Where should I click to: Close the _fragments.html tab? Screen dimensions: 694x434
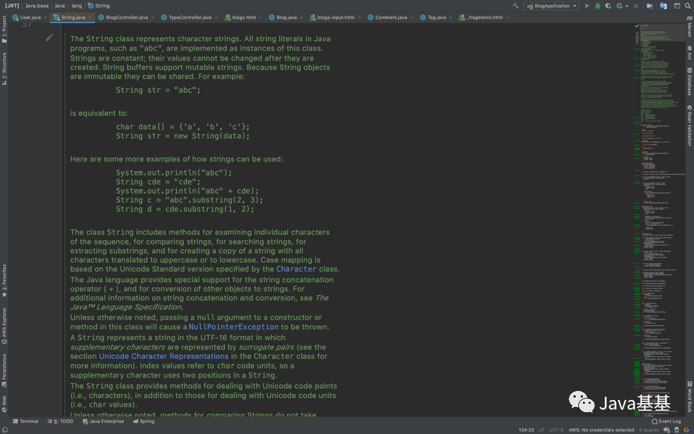click(507, 17)
